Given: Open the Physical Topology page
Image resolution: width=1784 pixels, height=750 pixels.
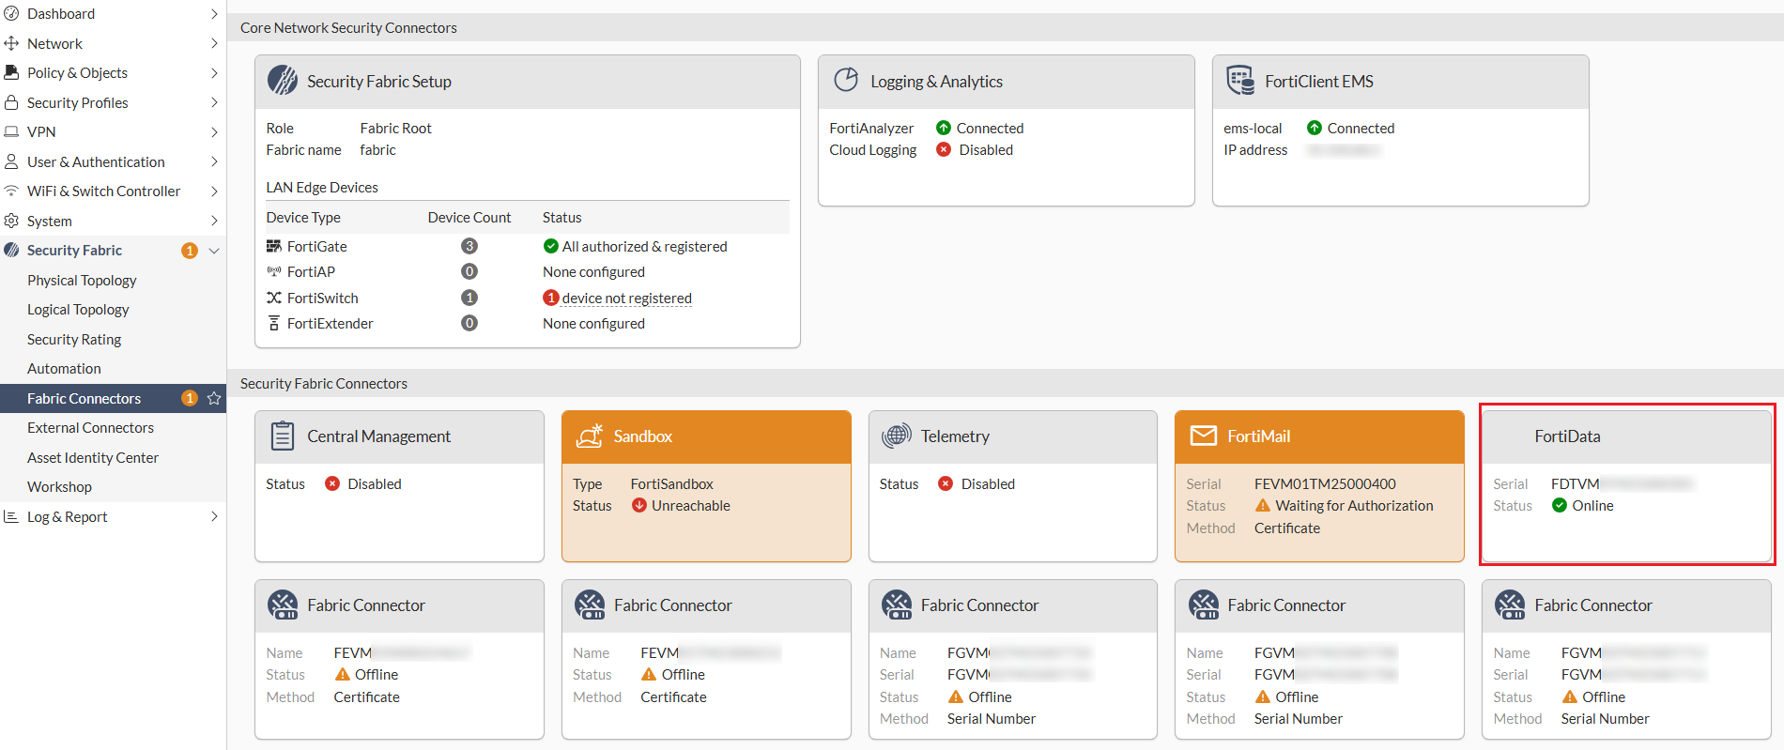Looking at the screenshot, I should pos(82,280).
